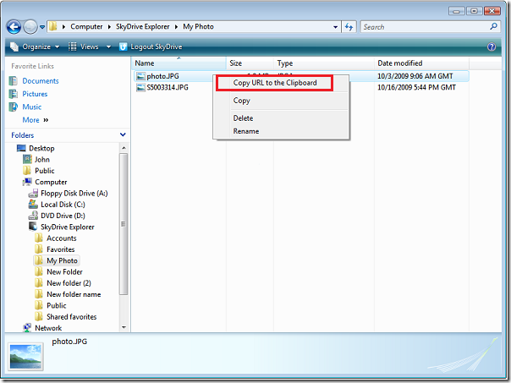The width and height of the screenshot is (511, 383).
Task: Expand the arrow after SkyDrive Explorer breadcrumb
Action: click(x=176, y=27)
